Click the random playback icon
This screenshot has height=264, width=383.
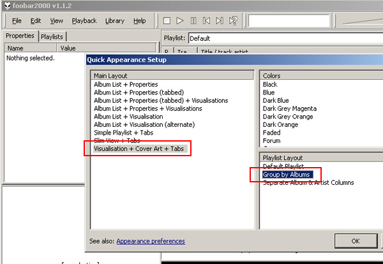click(233, 21)
